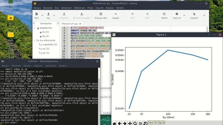Open the Proje menu in Geany
This screenshot has height=125, width=223.
pyautogui.click(x=90, y=8)
